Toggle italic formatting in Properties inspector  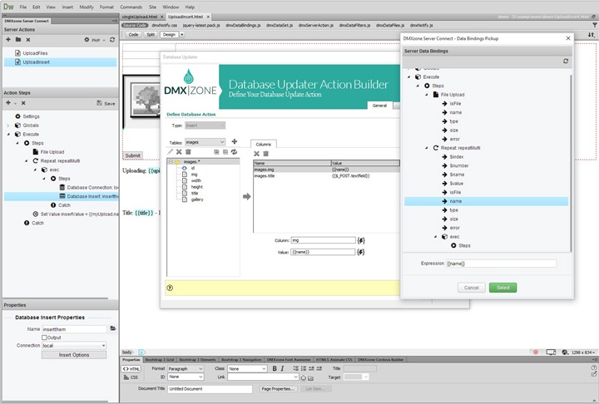click(282, 368)
